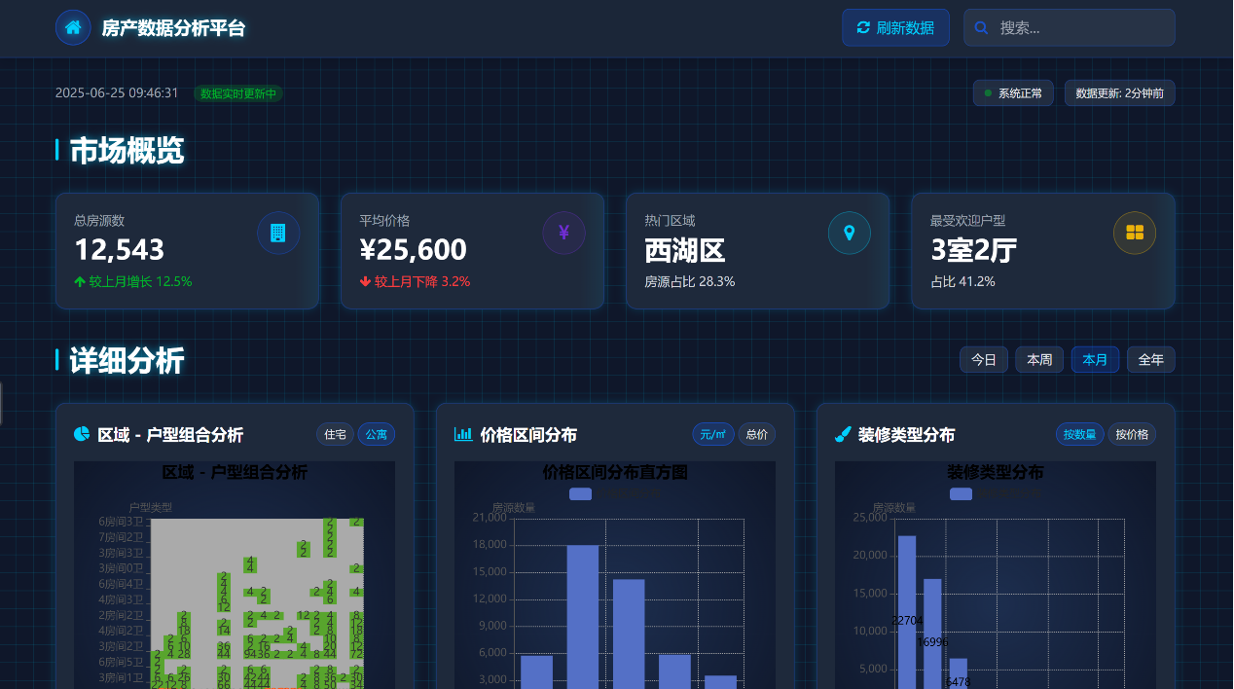Image resolution: width=1234 pixels, height=689 pixels.
Task: Select the 全年 time range tab
Action: [1151, 360]
